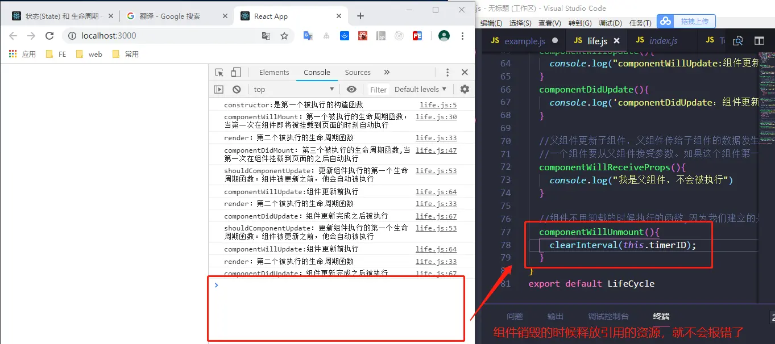Open the Default levels dropdown
775x344 pixels.
pos(421,89)
